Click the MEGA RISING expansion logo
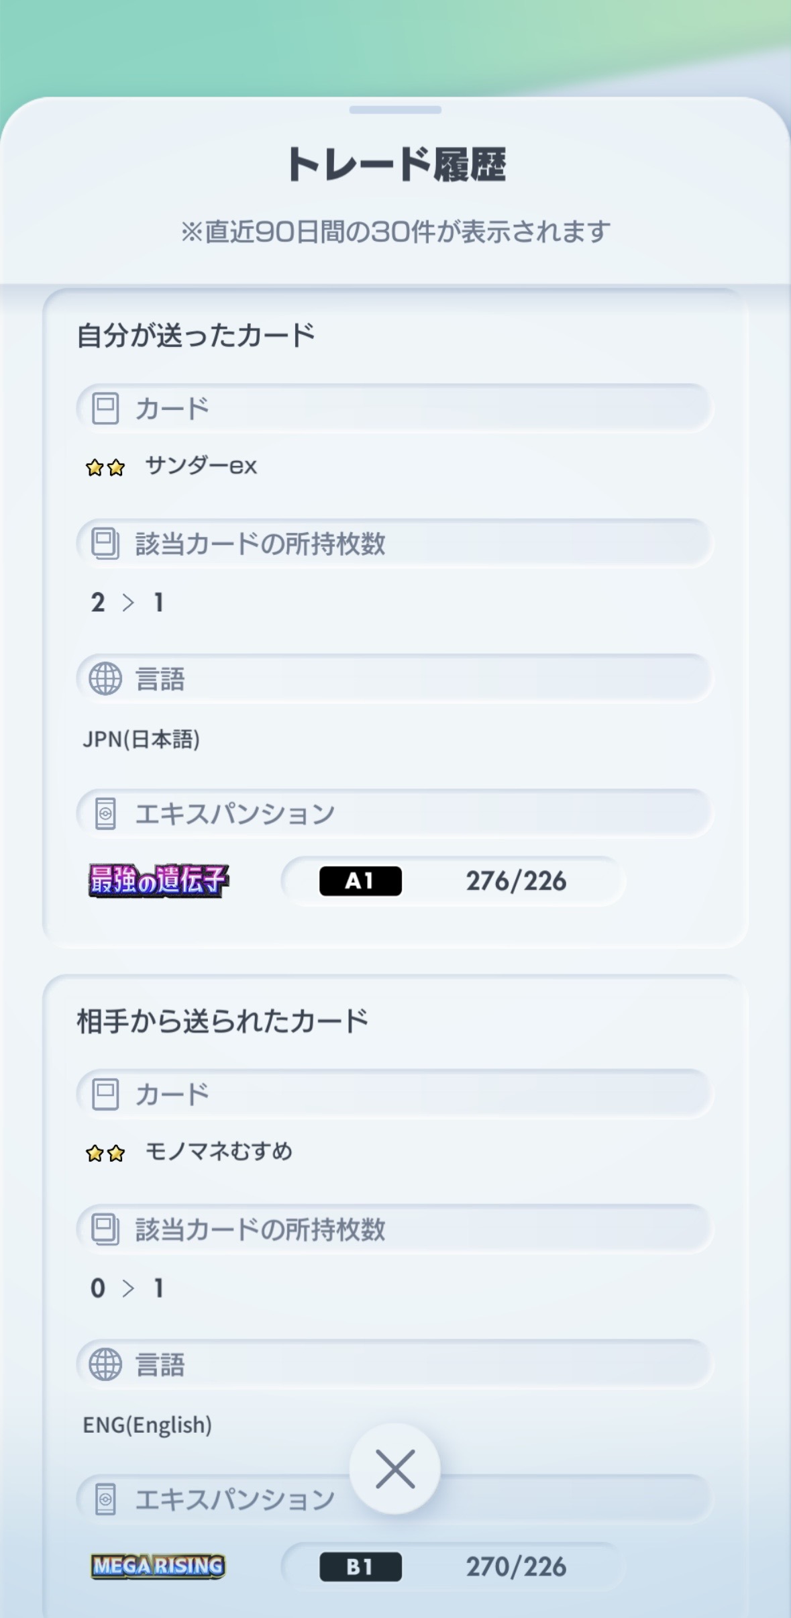This screenshot has height=1618, width=791. click(x=158, y=1566)
